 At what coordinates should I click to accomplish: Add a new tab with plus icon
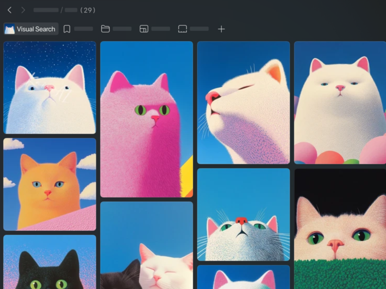[221, 29]
